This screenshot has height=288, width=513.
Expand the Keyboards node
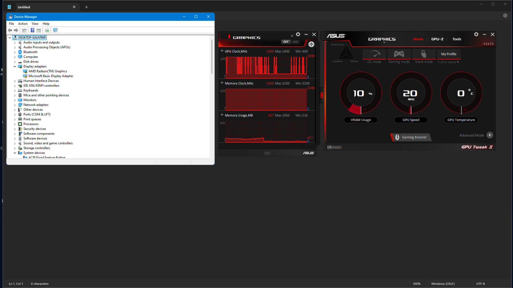(x=15, y=91)
